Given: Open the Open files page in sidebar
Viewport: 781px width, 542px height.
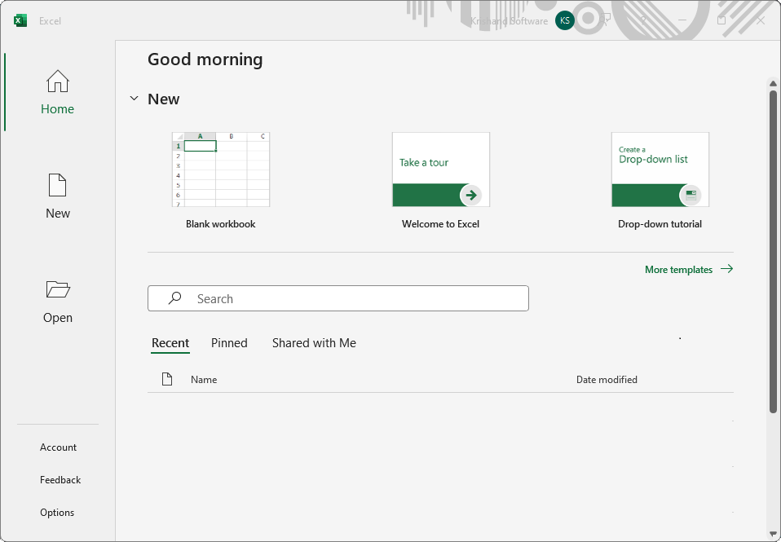Looking at the screenshot, I should pyautogui.click(x=57, y=301).
